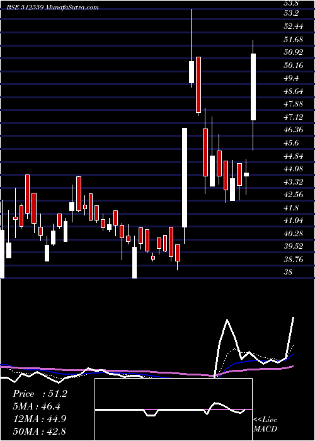Click the 48.64 price axis label

[x=294, y=91]
